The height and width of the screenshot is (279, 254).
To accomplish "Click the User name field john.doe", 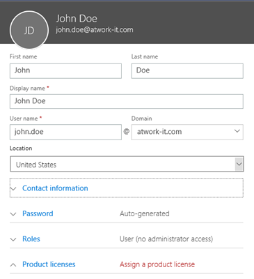I will pyautogui.click(x=65, y=132).
